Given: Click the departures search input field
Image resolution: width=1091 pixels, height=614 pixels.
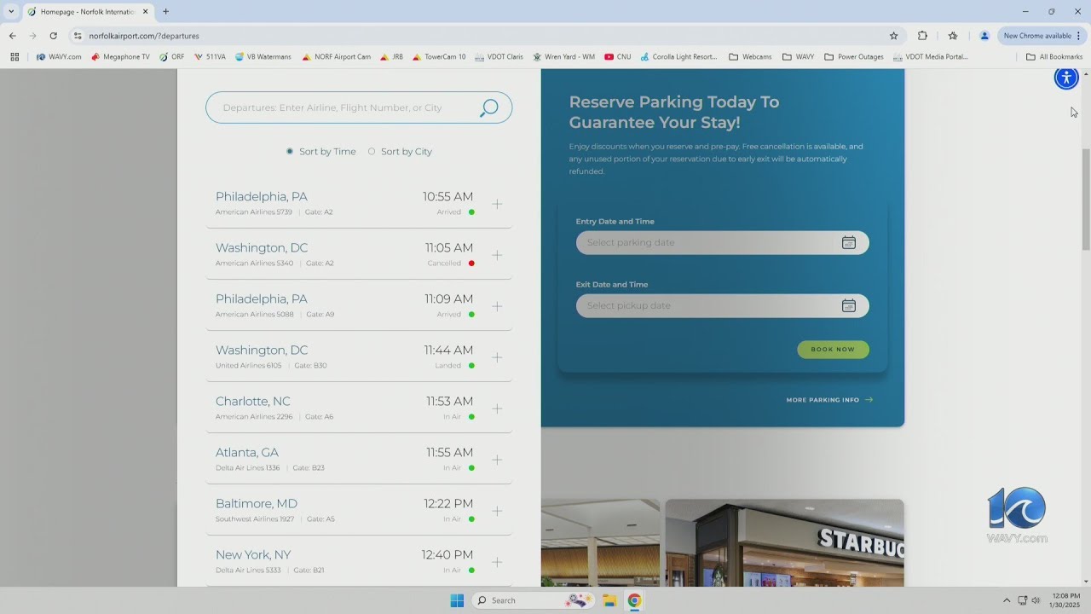Looking at the screenshot, I should pyautogui.click(x=359, y=108).
